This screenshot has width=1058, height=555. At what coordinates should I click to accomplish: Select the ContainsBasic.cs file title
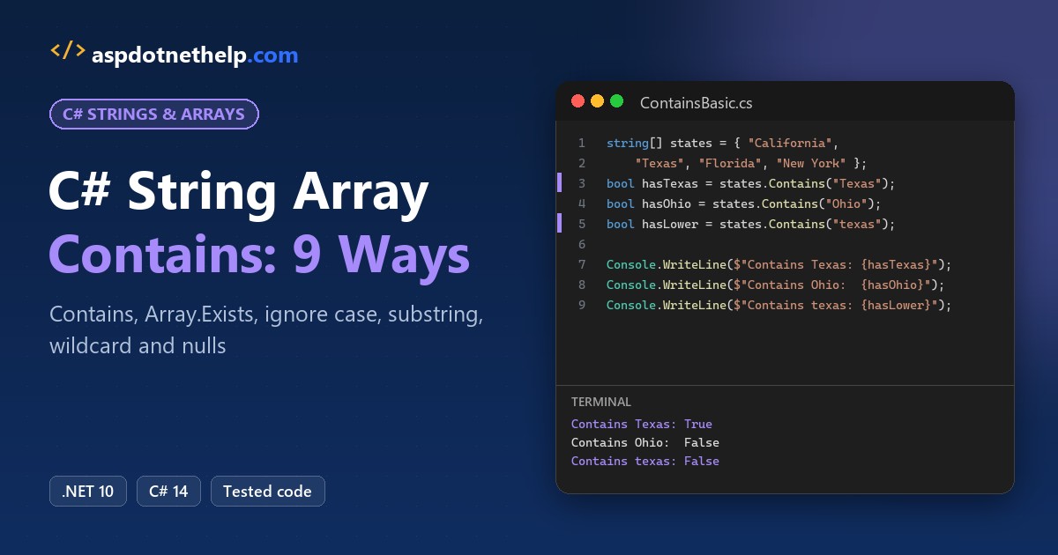click(697, 103)
